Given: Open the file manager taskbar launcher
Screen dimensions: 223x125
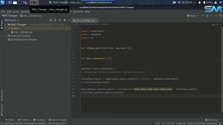Looking at the screenshot, I should [x=15, y=2].
